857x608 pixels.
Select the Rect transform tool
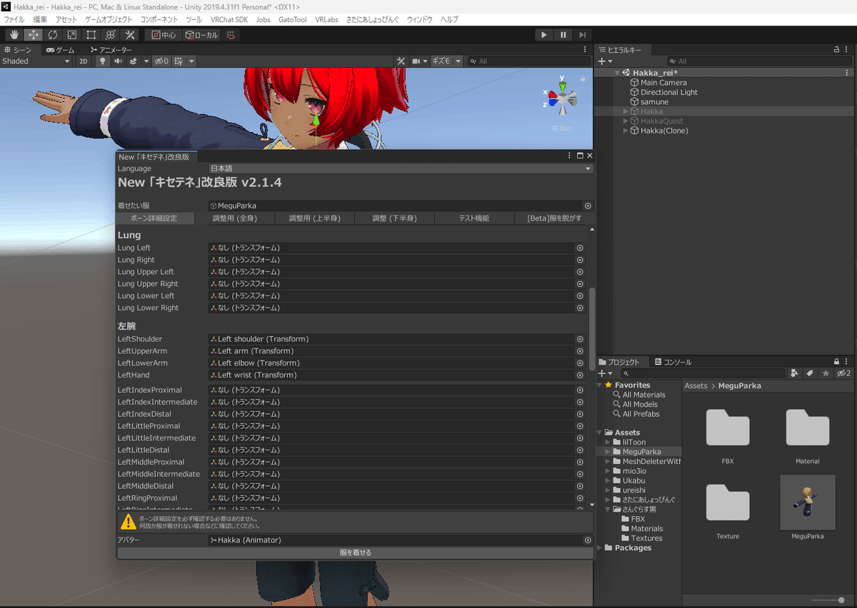[91, 35]
